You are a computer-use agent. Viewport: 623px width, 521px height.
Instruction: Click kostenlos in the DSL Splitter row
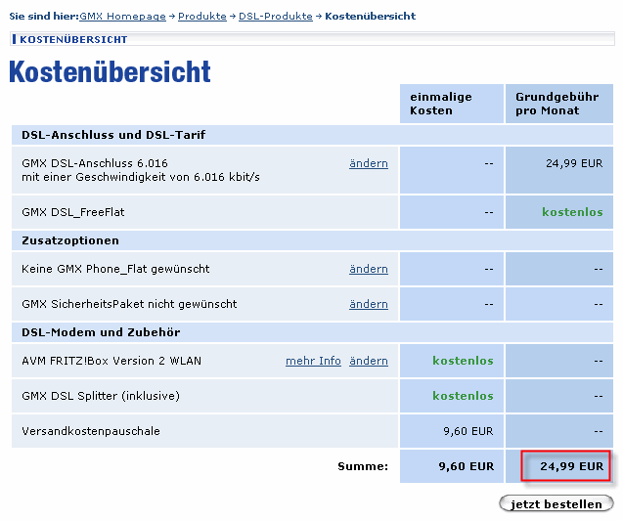tap(463, 396)
